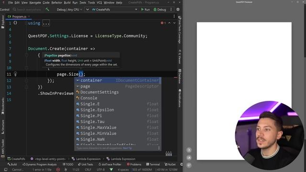The image size is (306, 172).
Task: Open the AWS Toolkit side panel
Action: click(x=2, y=148)
